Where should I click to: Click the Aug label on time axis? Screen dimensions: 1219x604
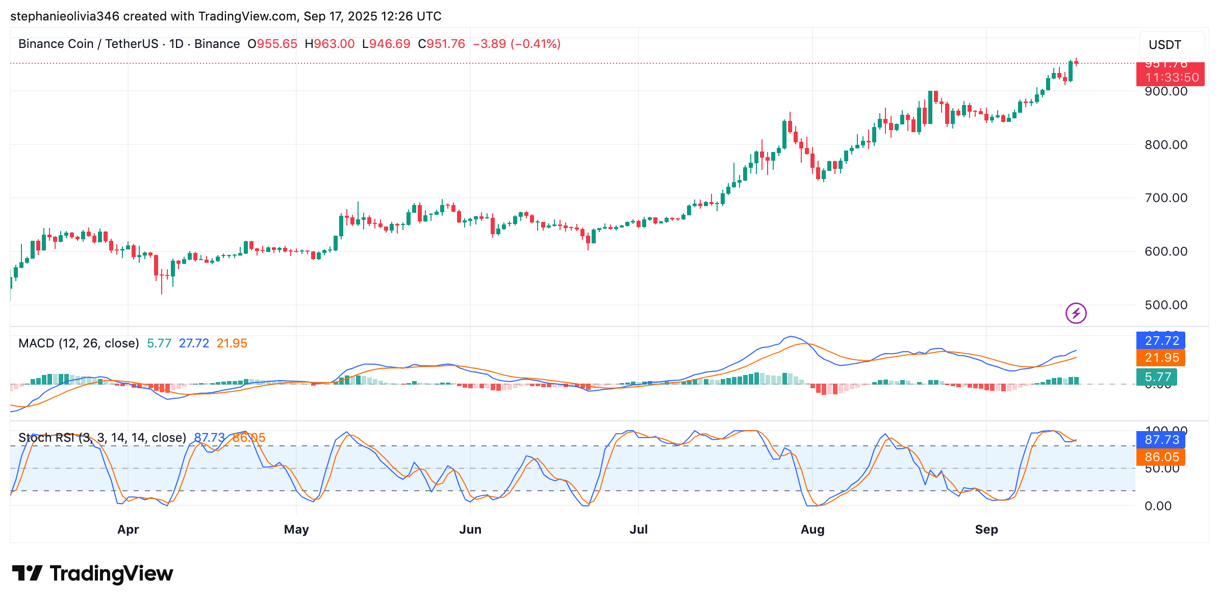tap(812, 530)
